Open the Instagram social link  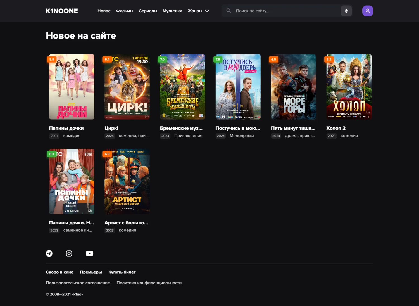[69, 253]
